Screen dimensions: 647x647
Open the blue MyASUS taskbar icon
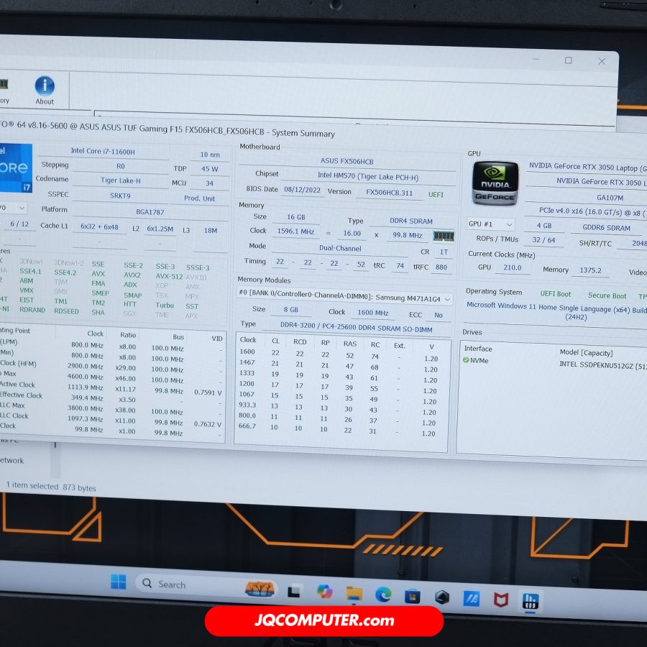click(471, 599)
